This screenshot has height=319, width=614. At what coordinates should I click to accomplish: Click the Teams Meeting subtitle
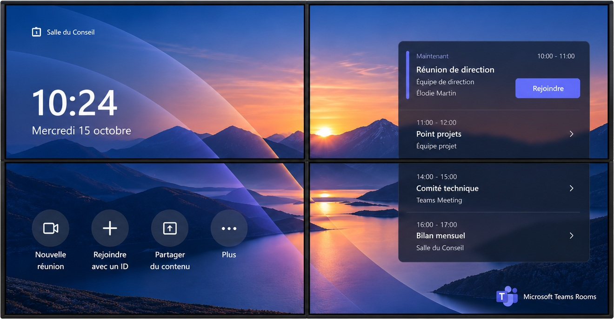click(439, 200)
